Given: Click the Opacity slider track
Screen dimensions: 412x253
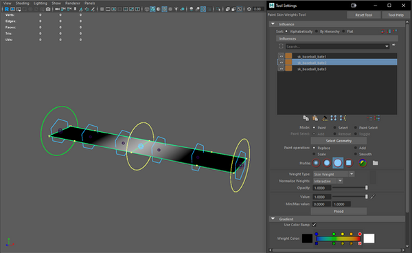Looking at the screenshot, I should point(350,188).
